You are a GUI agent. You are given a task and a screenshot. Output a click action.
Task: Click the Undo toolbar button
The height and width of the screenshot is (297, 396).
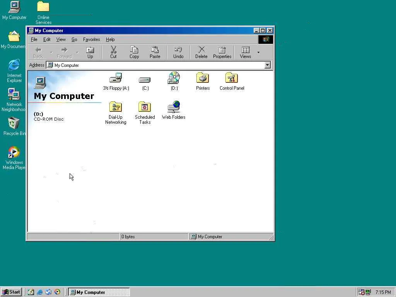tap(178, 53)
